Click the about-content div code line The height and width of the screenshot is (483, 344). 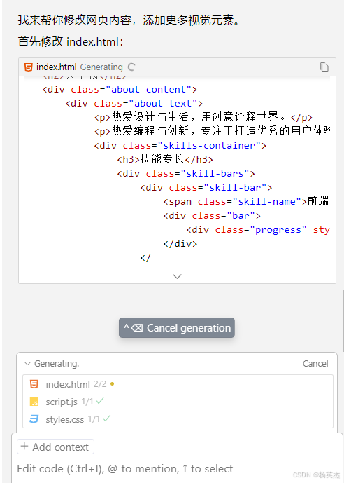tap(120, 90)
